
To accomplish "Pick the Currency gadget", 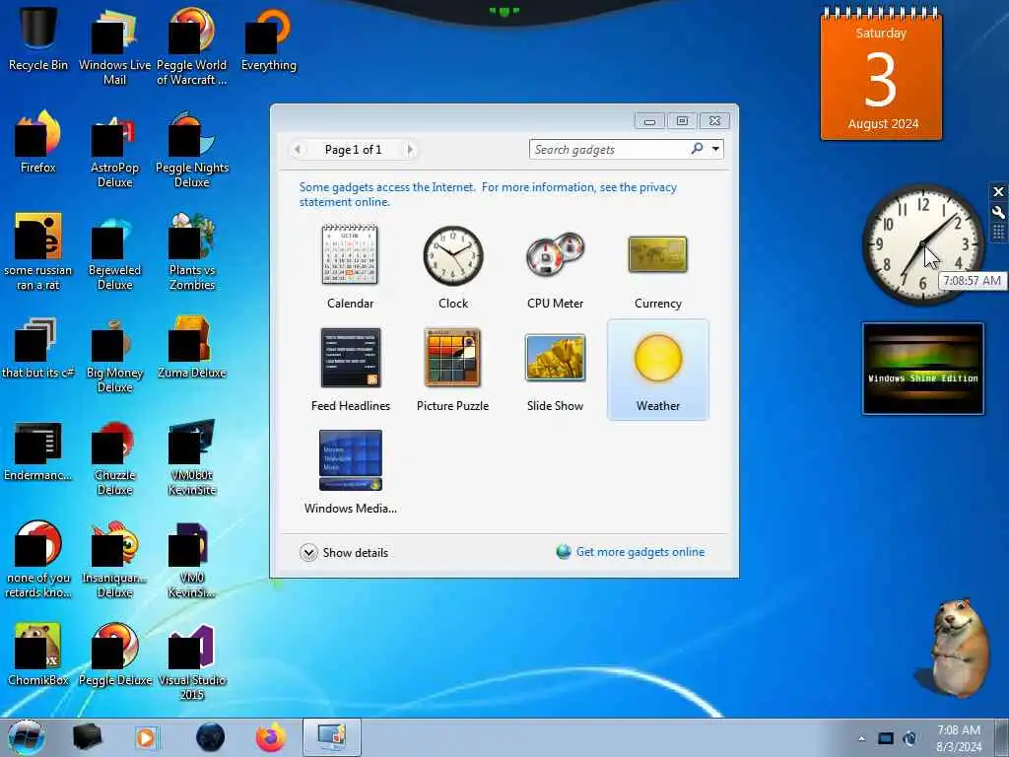I will [657, 266].
